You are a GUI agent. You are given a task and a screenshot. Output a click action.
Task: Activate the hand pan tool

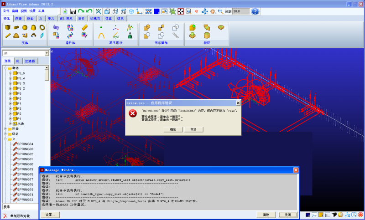[213, 11]
